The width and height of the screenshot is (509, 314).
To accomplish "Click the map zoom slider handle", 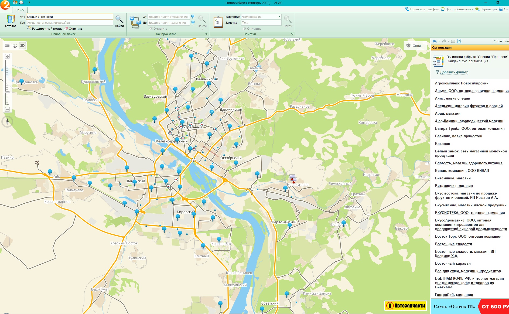I will pyautogui.click(x=8, y=92).
